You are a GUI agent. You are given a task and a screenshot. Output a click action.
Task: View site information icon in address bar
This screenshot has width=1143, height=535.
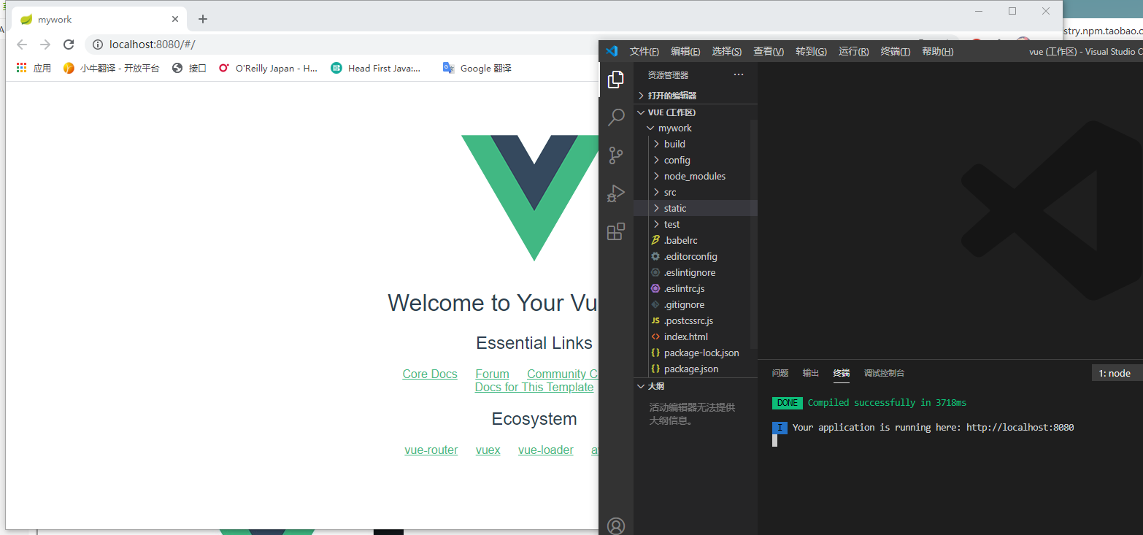click(x=98, y=45)
